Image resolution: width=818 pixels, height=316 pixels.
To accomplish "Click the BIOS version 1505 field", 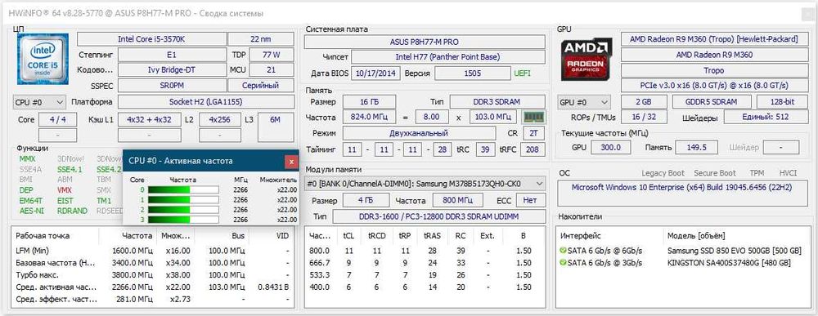I will coord(473,73).
